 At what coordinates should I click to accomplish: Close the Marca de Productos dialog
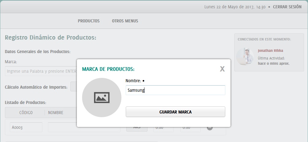coord(222,69)
